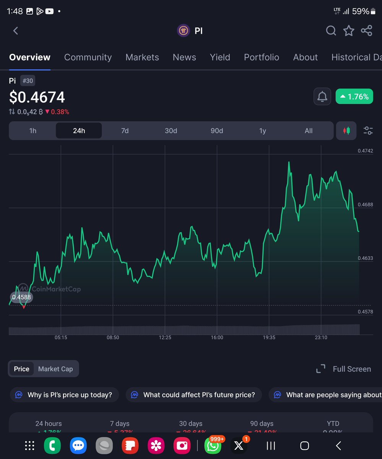This screenshot has width=382, height=459.
Task: Tap the home navigation button
Action: 304,446
